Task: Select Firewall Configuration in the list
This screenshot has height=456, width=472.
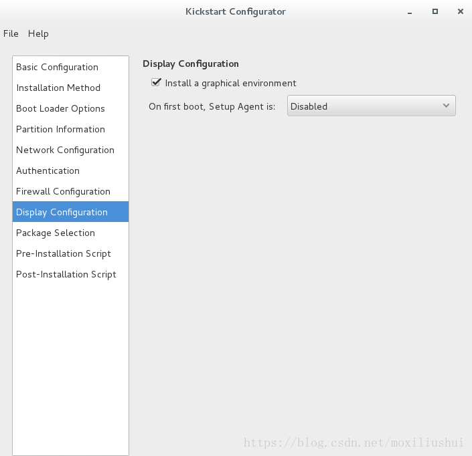Action: pyautogui.click(x=70, y=191)
